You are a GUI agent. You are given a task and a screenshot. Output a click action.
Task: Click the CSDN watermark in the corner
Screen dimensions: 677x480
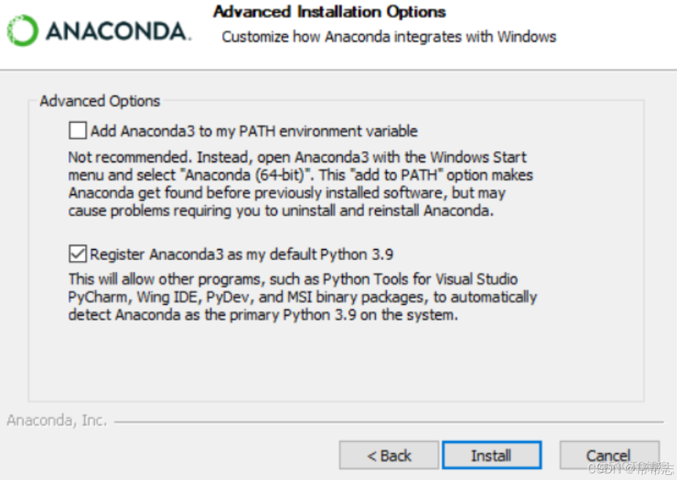click(x=630, y=468)
